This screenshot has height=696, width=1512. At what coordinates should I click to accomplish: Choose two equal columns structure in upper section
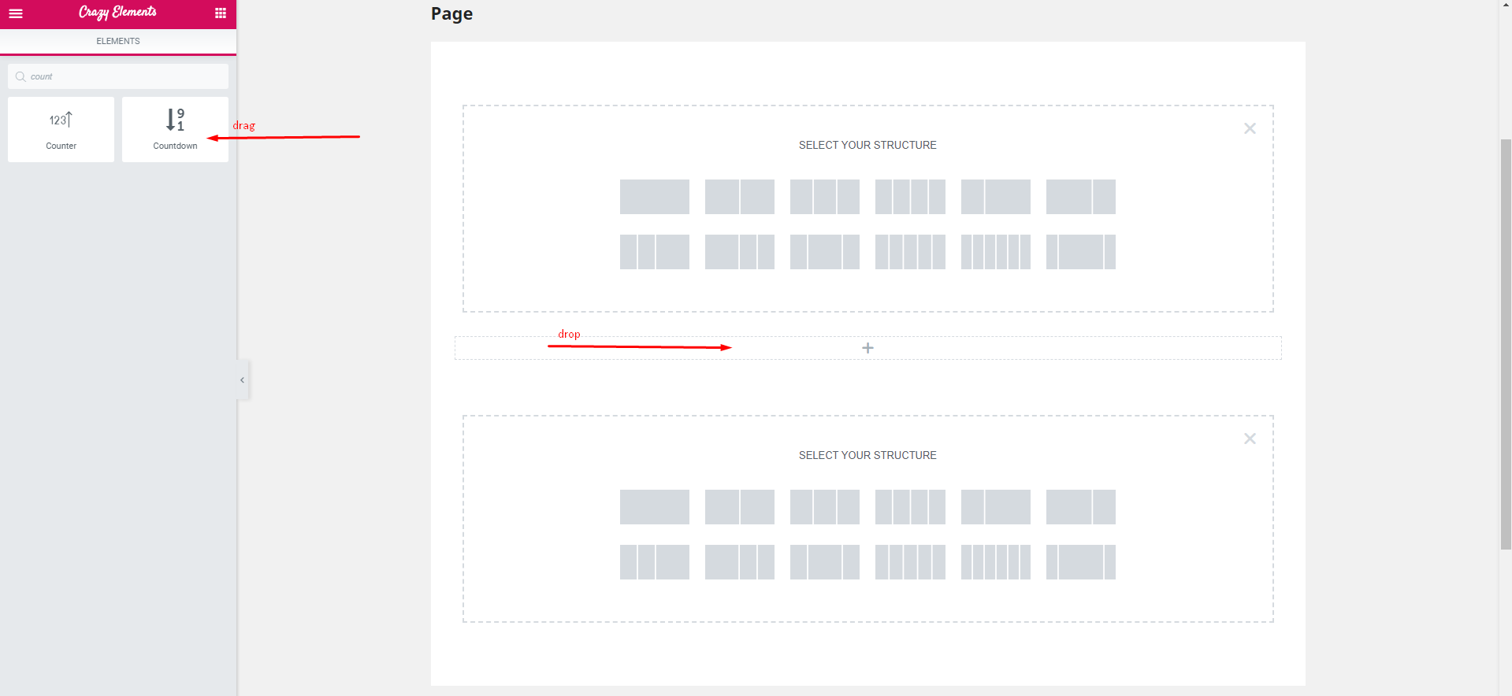739,197
